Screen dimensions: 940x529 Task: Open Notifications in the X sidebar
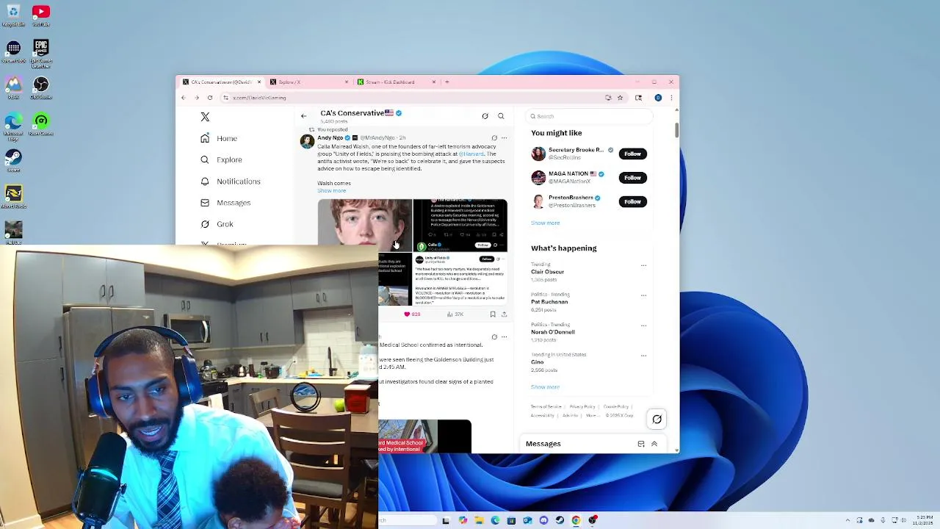(231, 181)
